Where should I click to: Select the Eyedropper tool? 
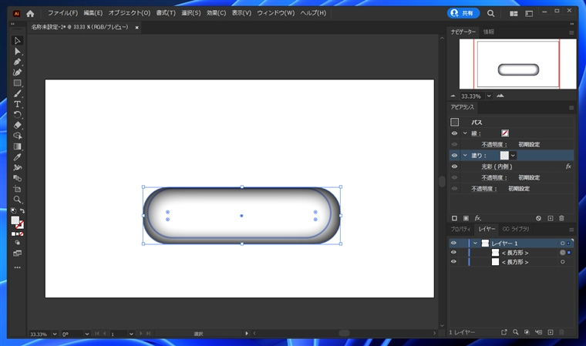pyautogui.click(x=17, y=157)
